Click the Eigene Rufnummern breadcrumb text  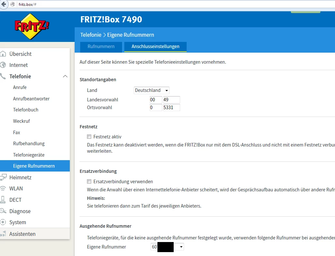pos(130,35)
